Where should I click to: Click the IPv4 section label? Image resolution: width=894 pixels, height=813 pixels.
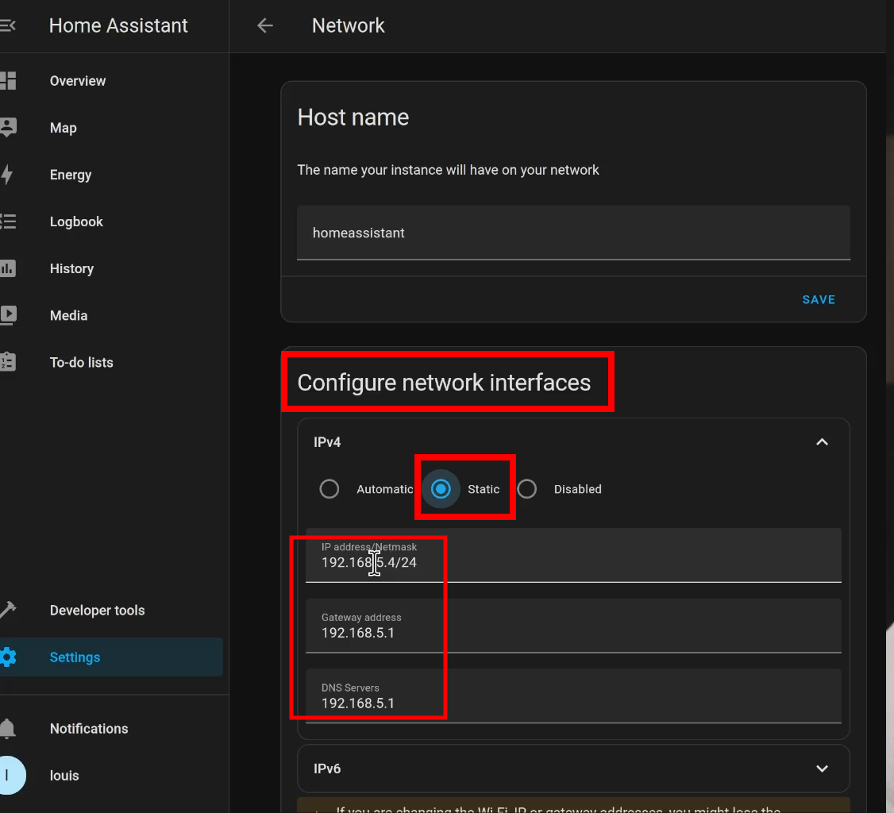(x=327, y=442)
